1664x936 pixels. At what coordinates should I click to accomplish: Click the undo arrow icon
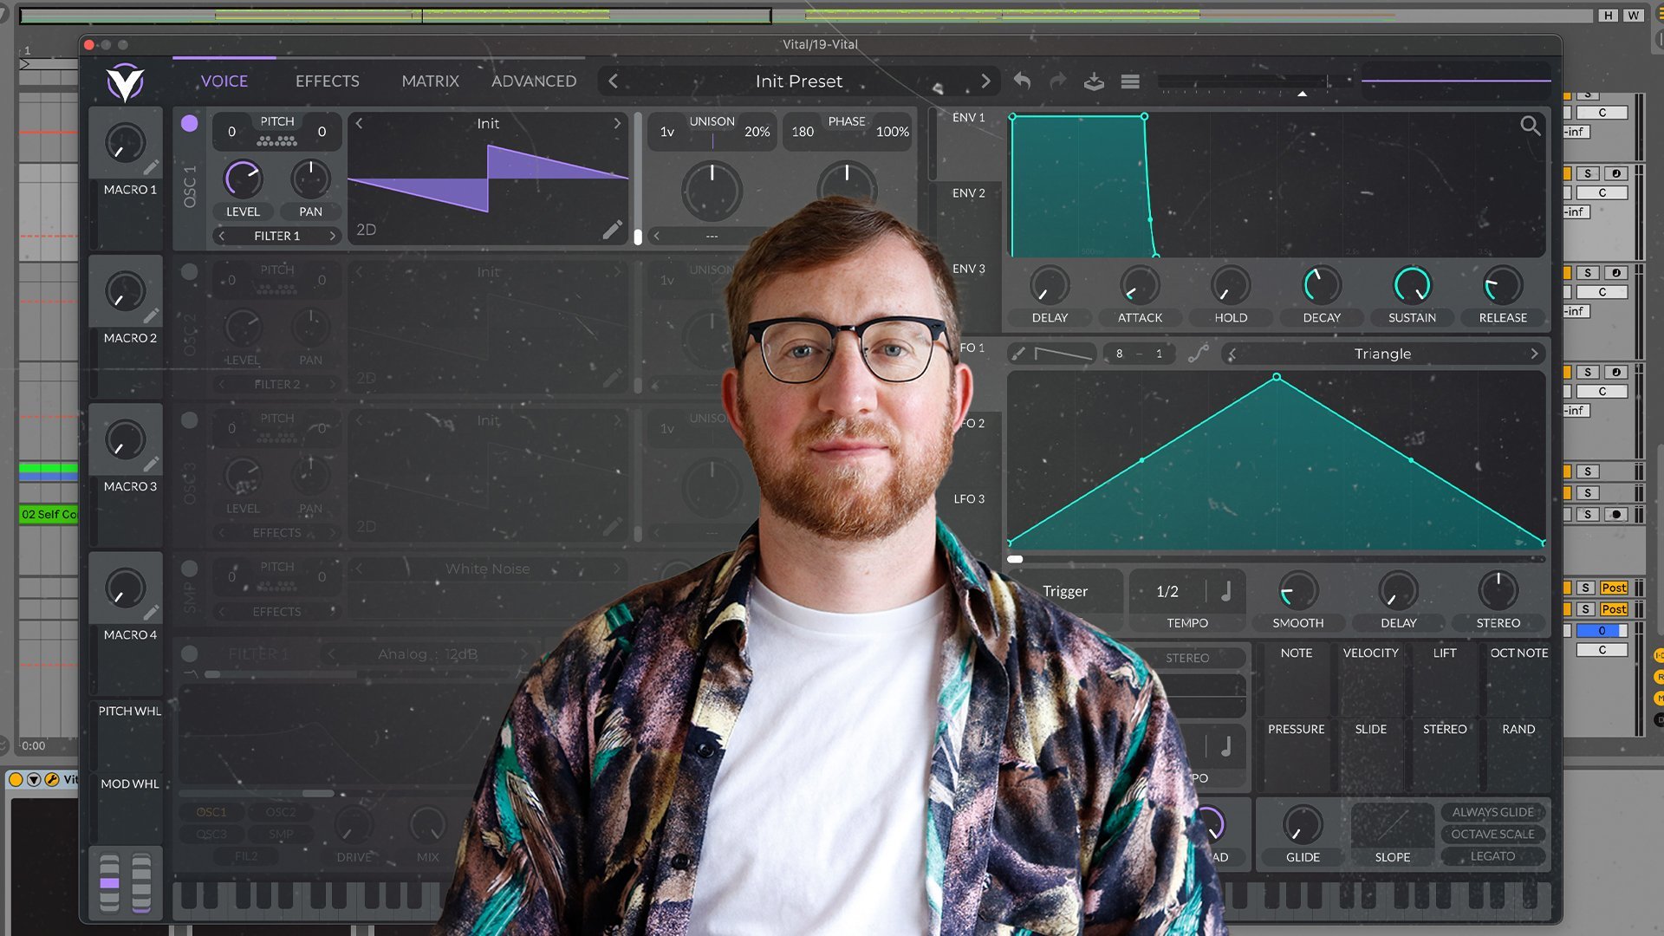click(x=1022, y=81)
